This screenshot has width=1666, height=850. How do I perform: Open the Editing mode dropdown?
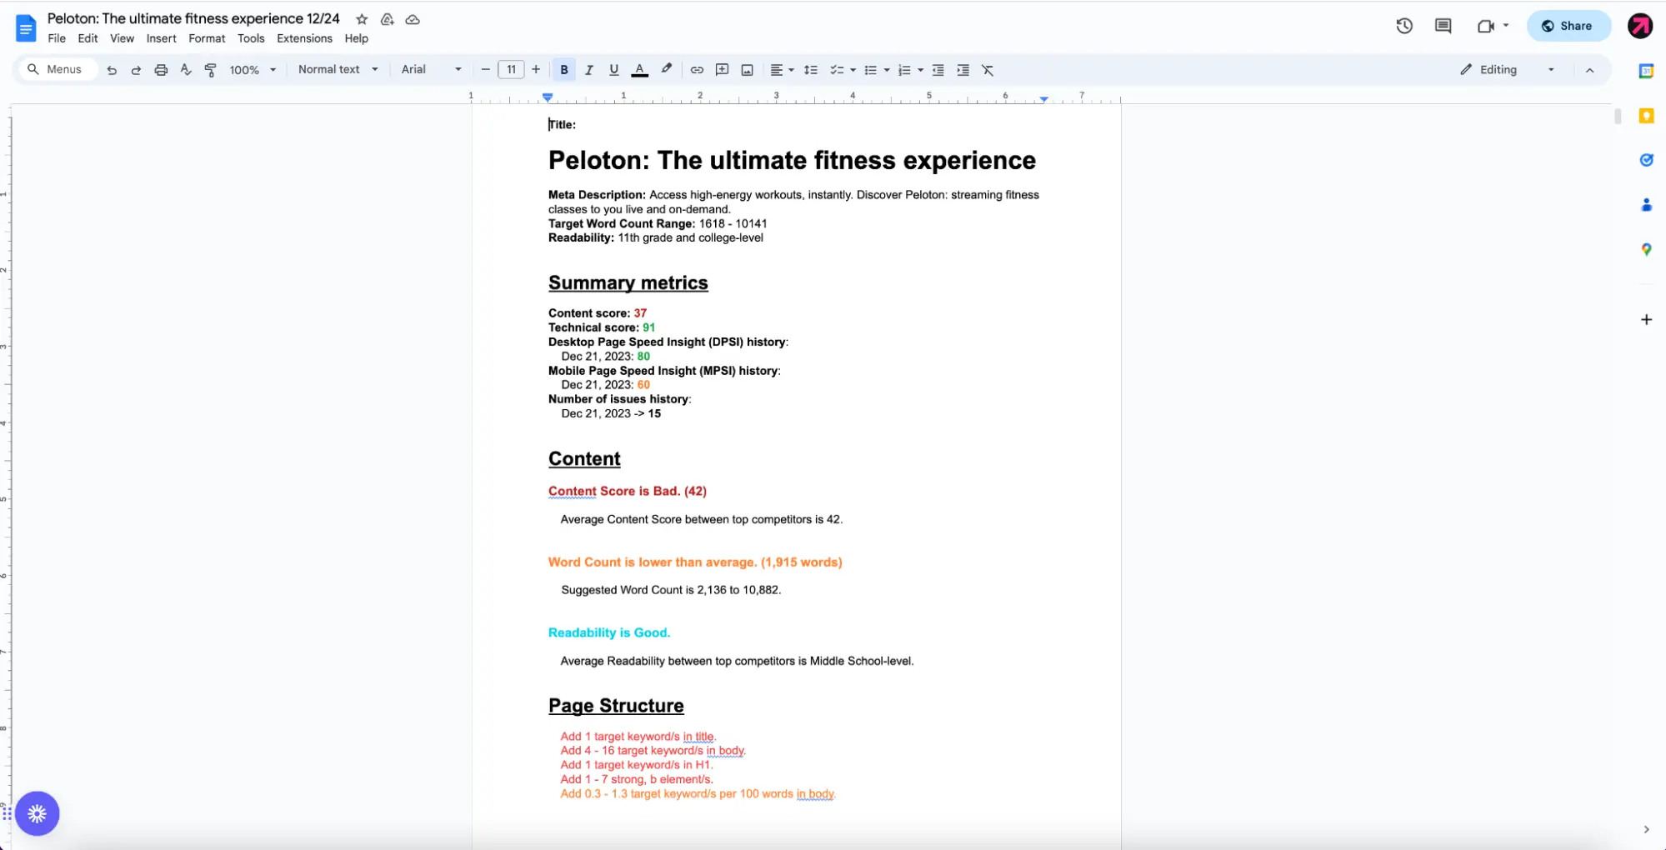click(x=1507, y=70)
